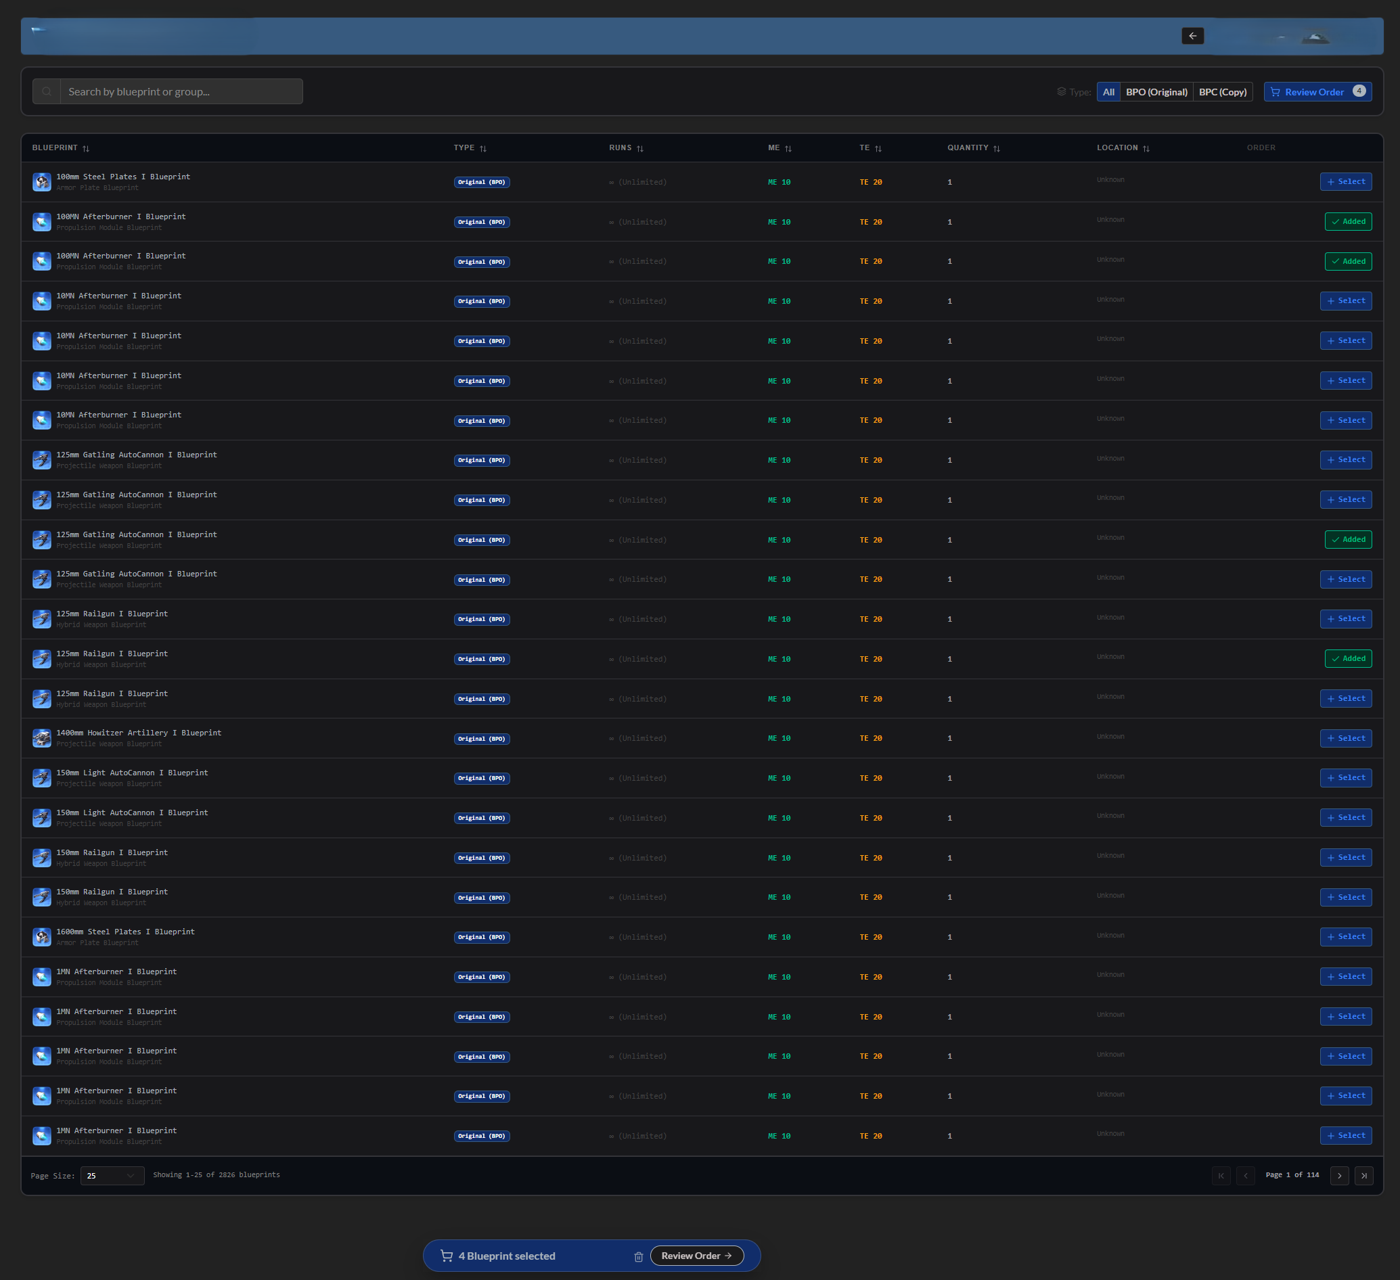Jump to the last page arrow
The height and width of the screenshot is (1280, 1400).
click(x=1363, y=1176)
